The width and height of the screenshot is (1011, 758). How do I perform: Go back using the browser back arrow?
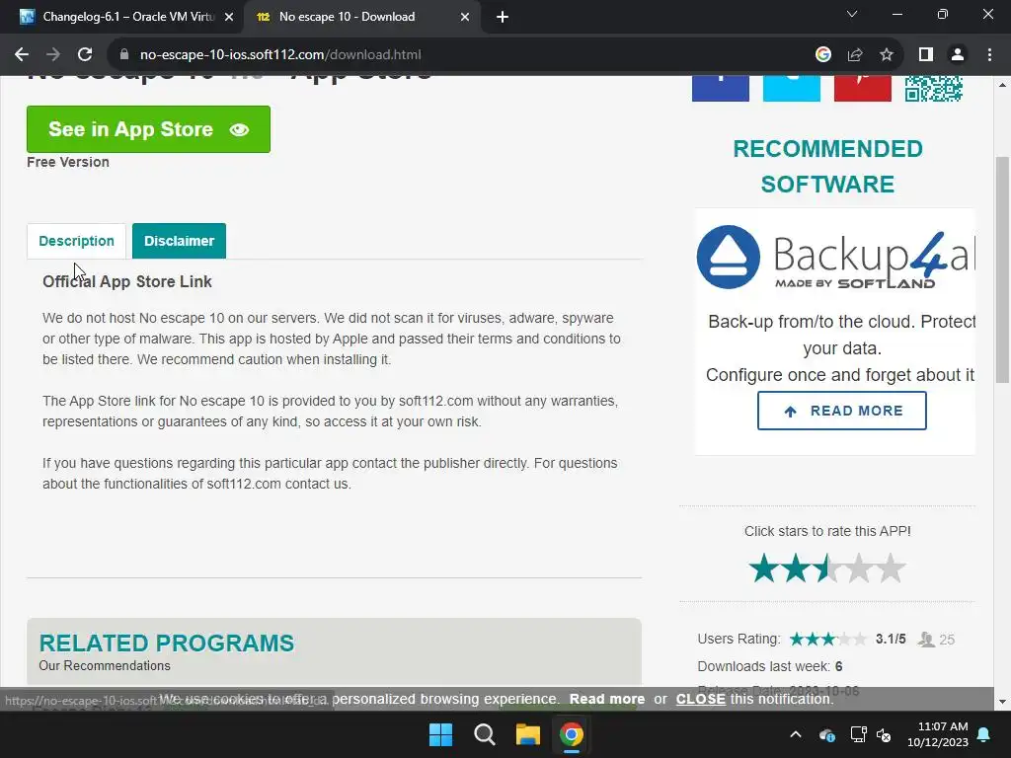pyautogui.click(x=22, y=55)
